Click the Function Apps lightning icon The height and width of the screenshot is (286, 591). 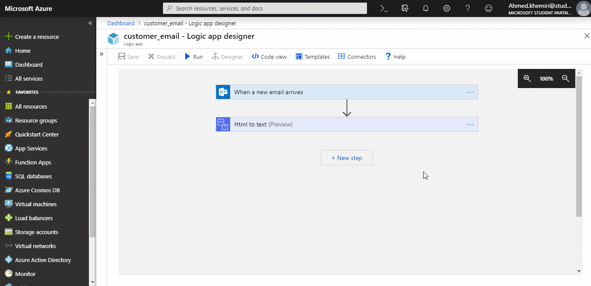8,162
